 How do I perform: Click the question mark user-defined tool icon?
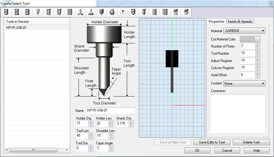[x=123, y=12]
